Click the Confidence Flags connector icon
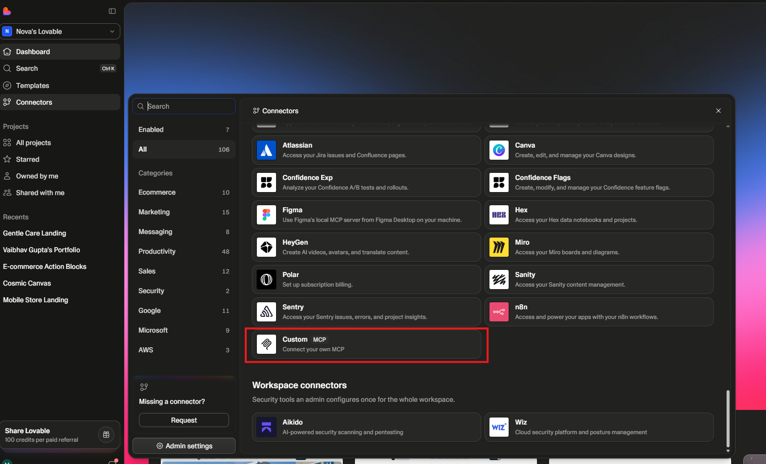 499,182
